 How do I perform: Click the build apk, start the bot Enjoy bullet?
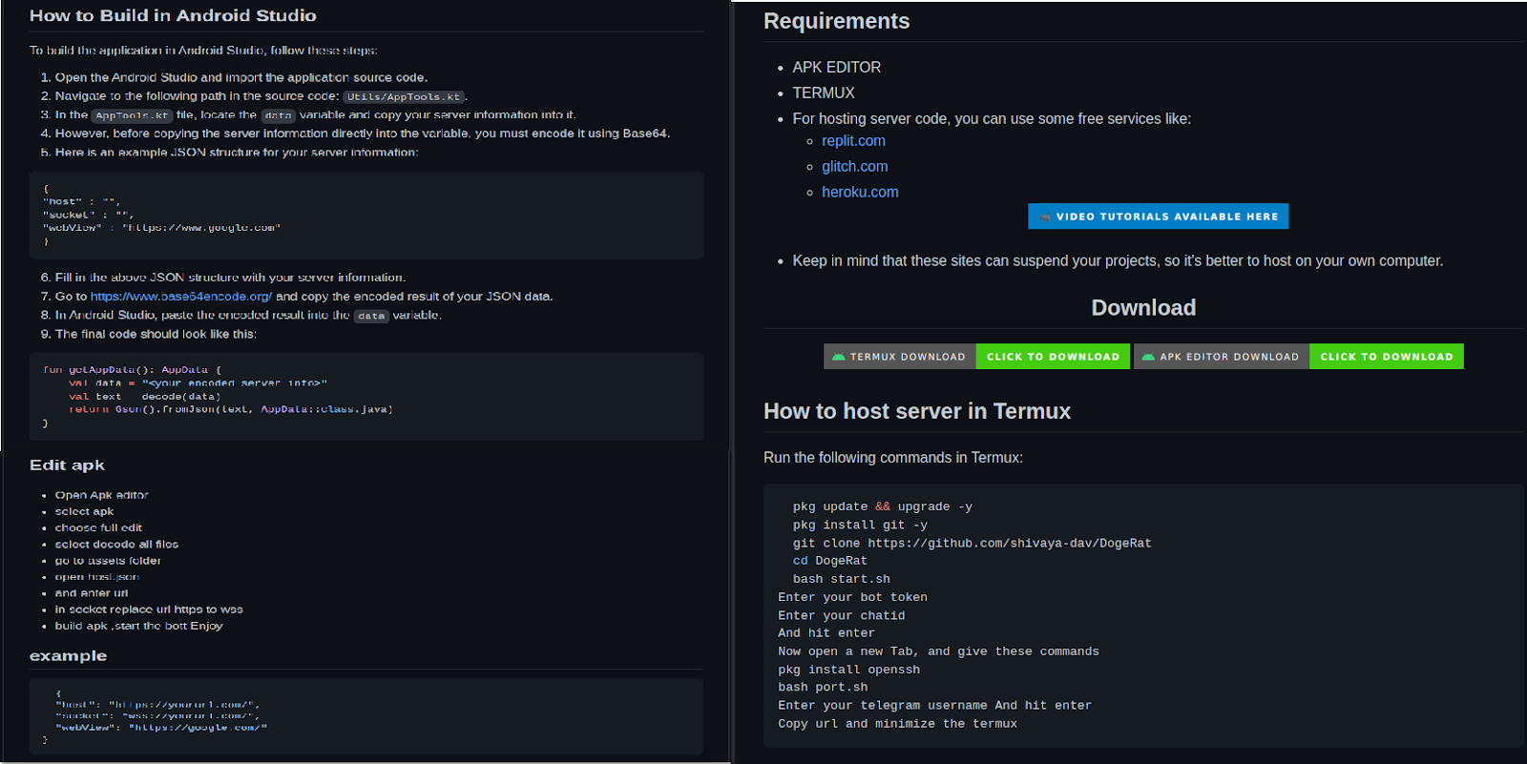pyautogui.click(x=138, y=626)
